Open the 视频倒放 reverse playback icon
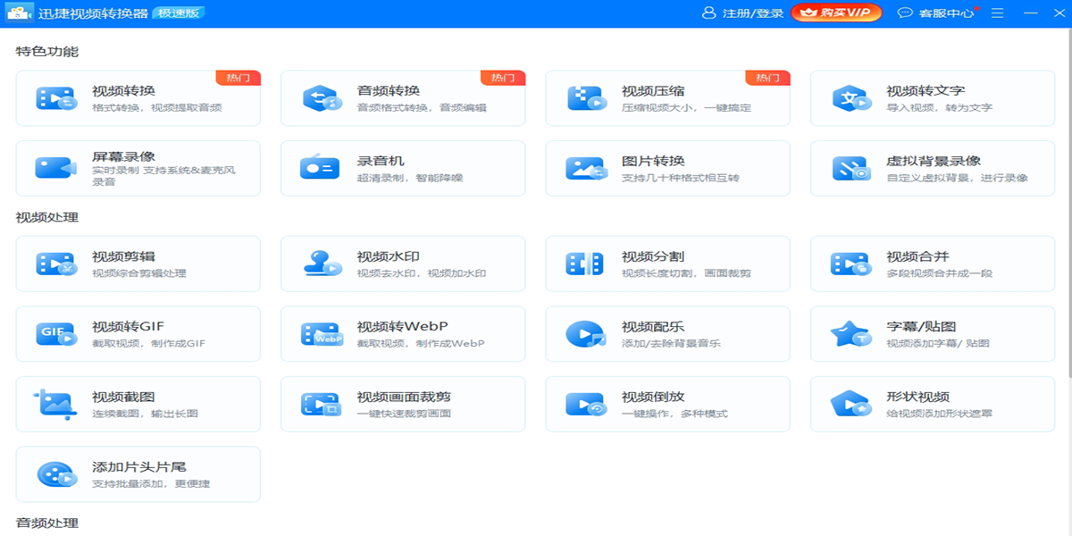 click(585, 404)
